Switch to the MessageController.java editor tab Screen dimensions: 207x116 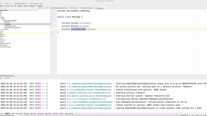tap(87, 8)
